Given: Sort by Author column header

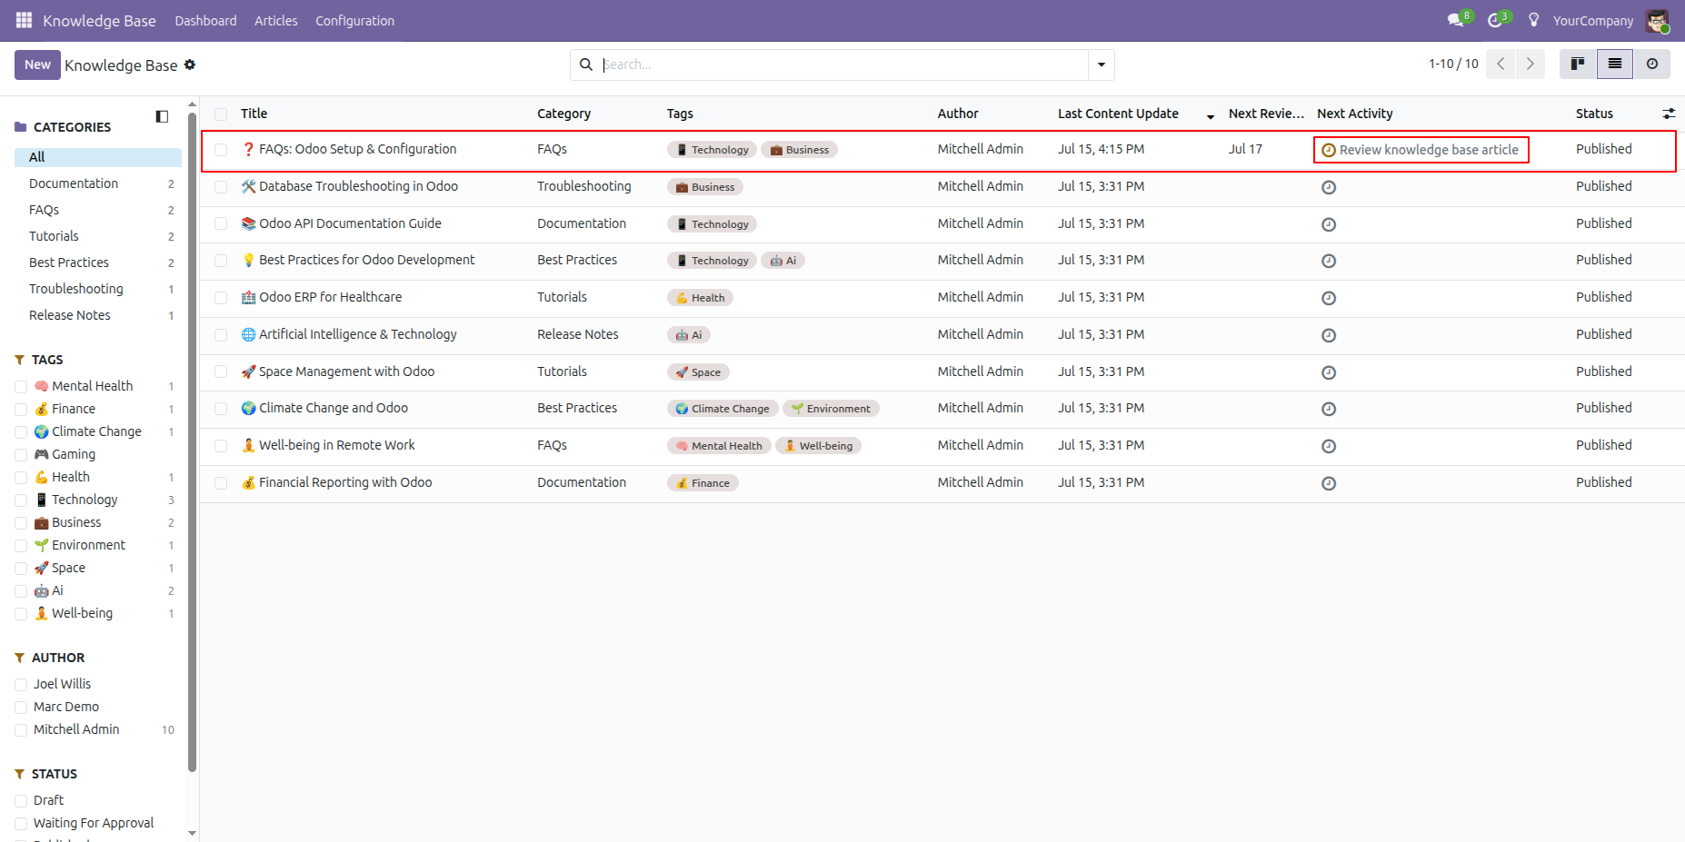Looking at the screenshot, I should (x=958, y=114).
